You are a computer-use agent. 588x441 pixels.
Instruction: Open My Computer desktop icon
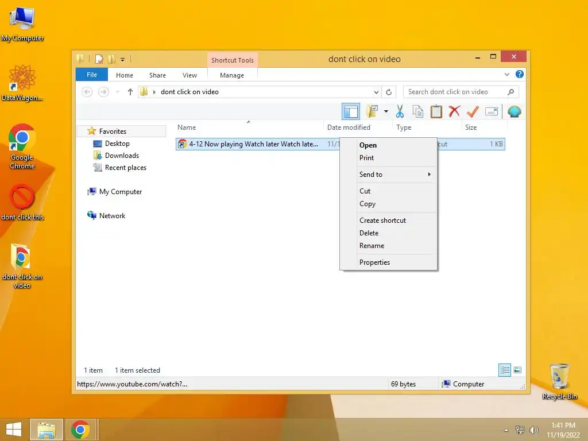click(x=22, y=24)
